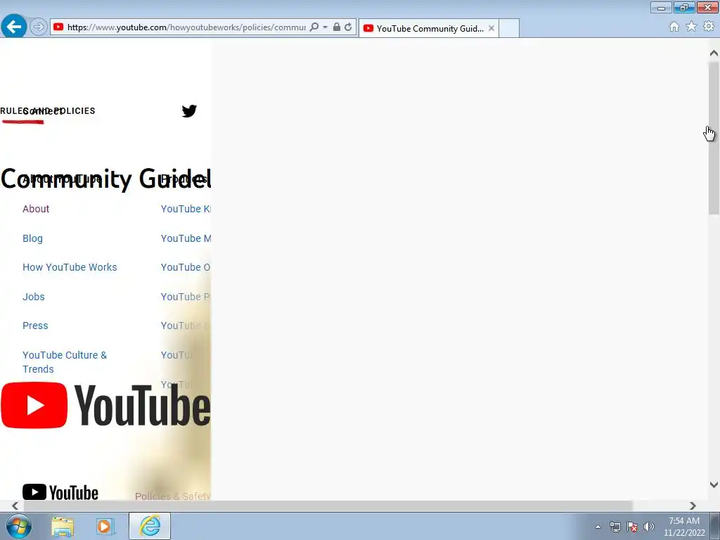The height and width of the screenshot is (540, 720).
Task: Open the Jobs link
Action: point(34,297)
